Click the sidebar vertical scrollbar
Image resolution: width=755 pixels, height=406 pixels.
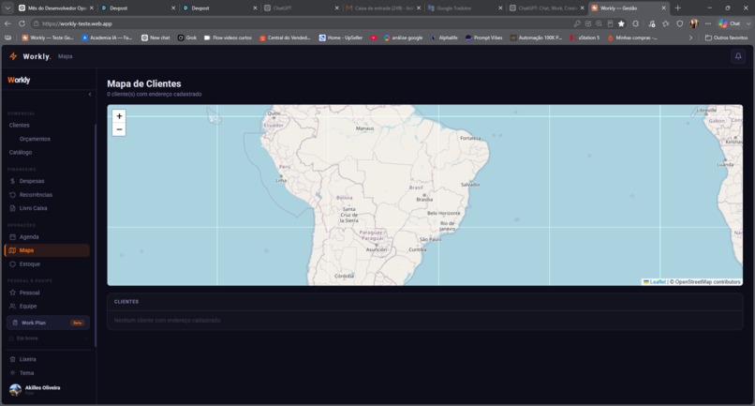(x=95, y=235)
